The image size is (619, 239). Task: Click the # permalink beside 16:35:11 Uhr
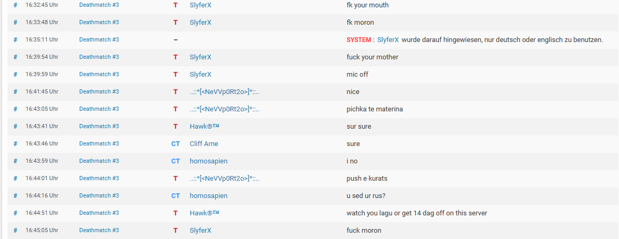coord(15,40)
